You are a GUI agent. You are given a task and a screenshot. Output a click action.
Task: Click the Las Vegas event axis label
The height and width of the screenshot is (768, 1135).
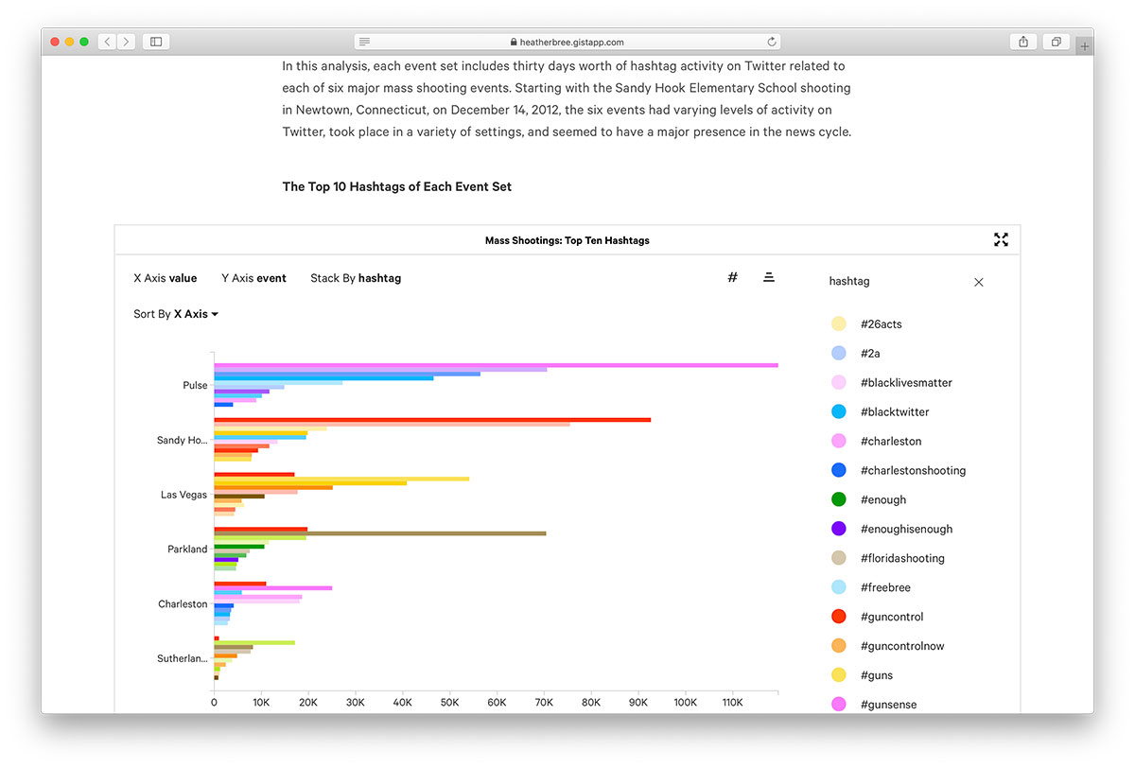tap(183, 495)
